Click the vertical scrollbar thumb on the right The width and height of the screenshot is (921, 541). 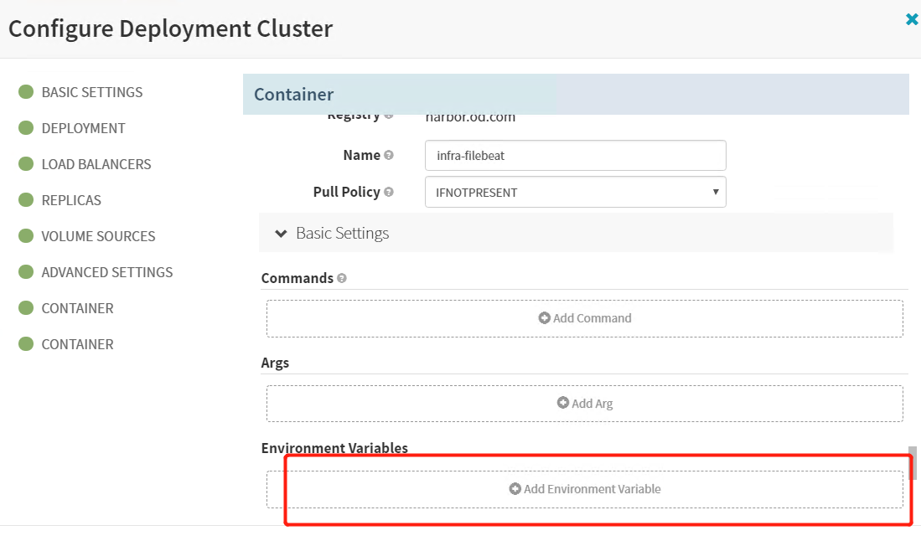coord(913,462)
